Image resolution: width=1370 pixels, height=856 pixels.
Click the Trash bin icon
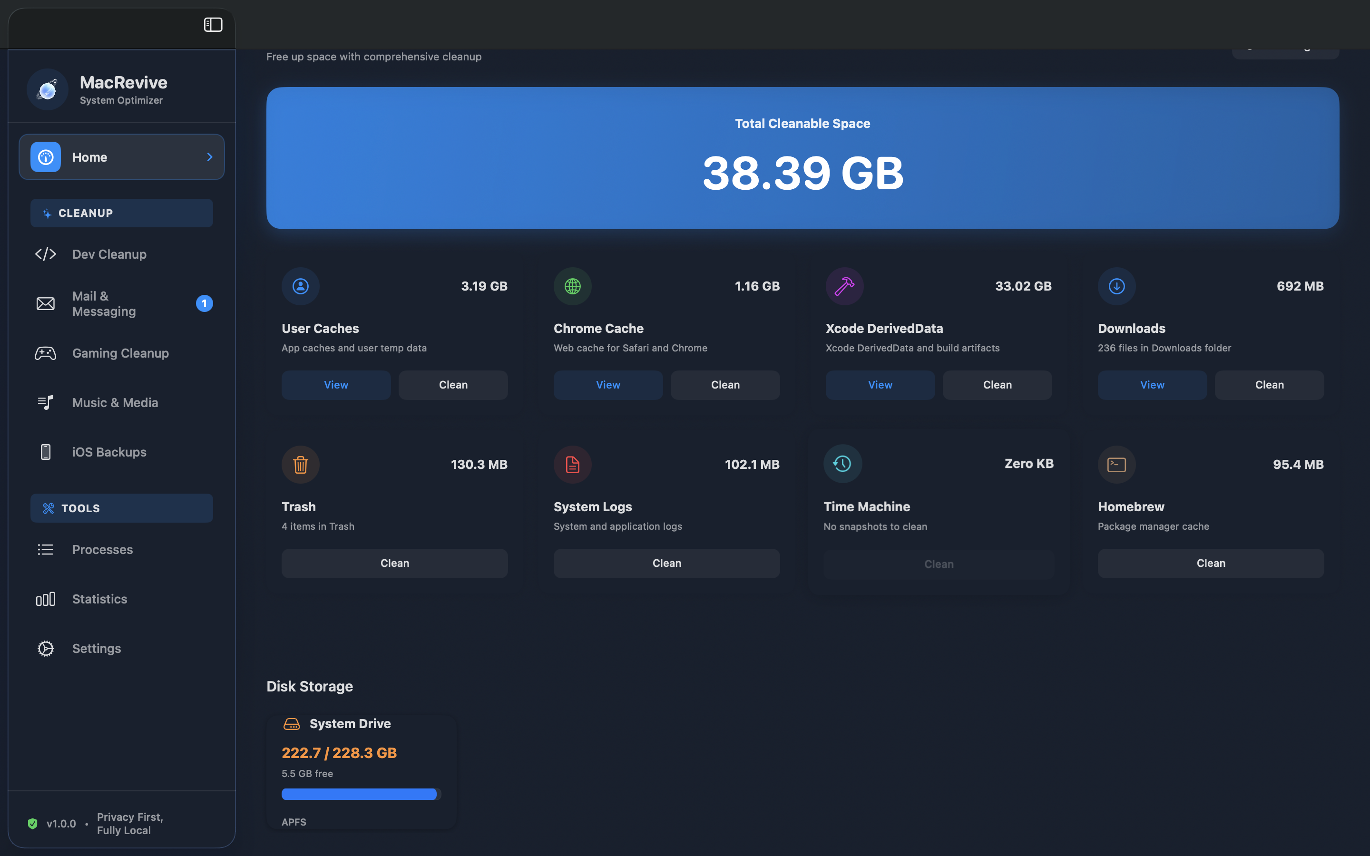coord(300,464)
